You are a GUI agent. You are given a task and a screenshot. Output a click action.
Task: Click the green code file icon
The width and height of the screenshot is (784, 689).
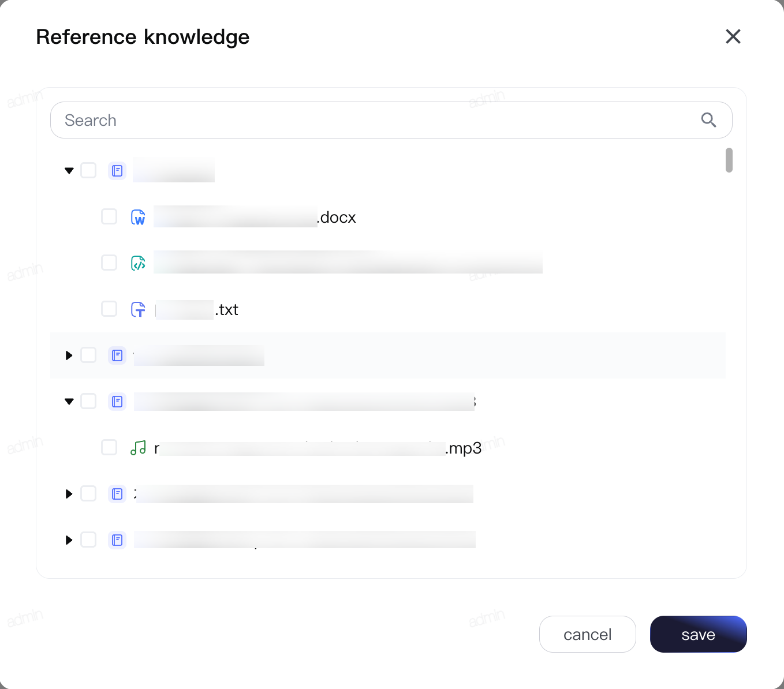138,263
